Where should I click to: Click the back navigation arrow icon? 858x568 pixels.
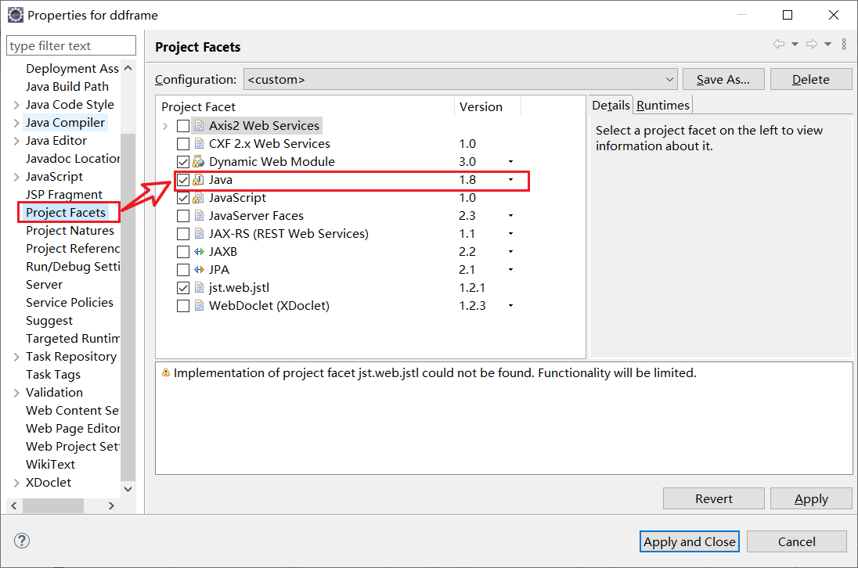[x=778, y=45]
